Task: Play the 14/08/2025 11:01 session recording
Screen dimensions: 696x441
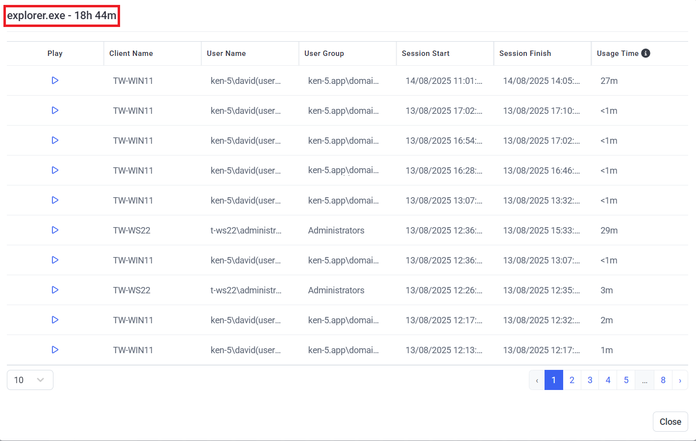Action: coord(55,80)
